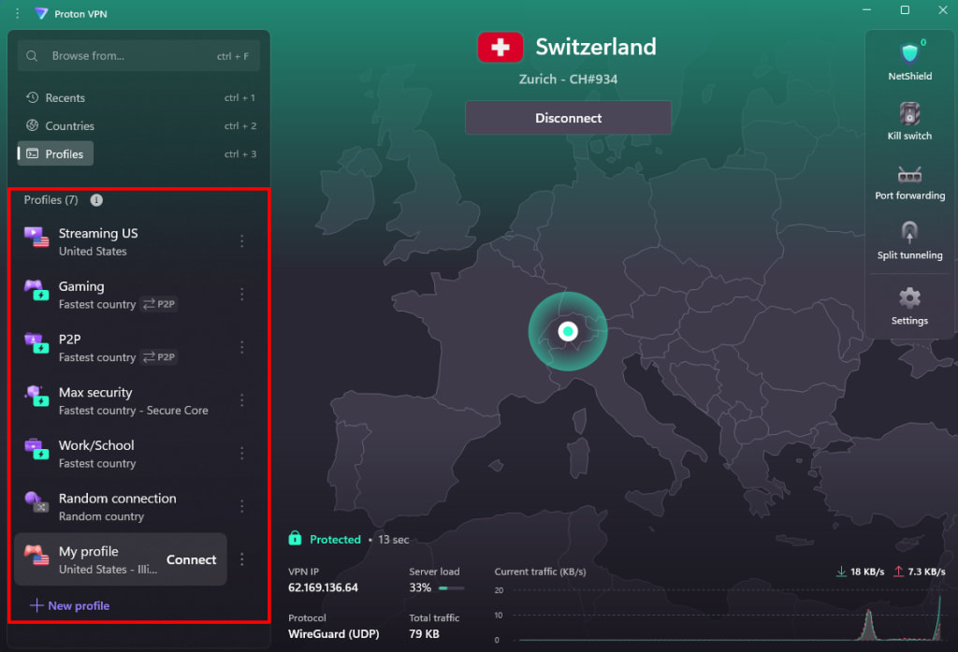This screenshot has width=958, height=652.
Task: Click the Gaming profile P2P badge
Action: [x=159, y=304]
